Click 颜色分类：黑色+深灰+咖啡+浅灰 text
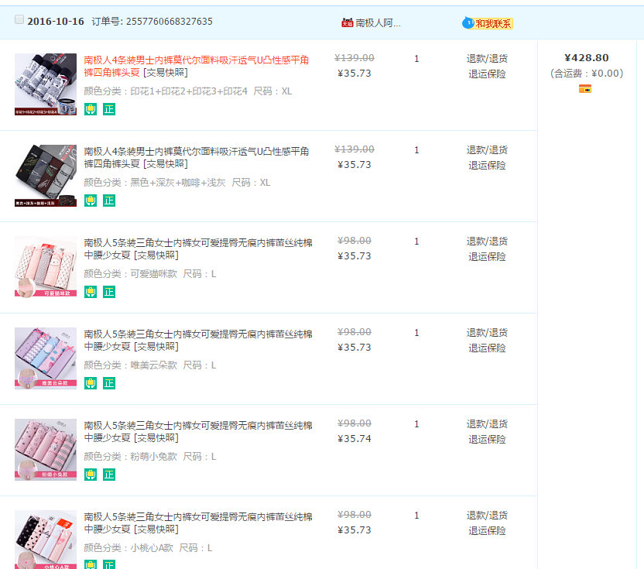The width and height of the screenshot is (644, 569). 155,183
